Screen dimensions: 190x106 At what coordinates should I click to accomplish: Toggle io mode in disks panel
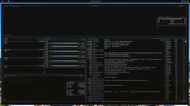pyautogui.click(x=83, y=38)
